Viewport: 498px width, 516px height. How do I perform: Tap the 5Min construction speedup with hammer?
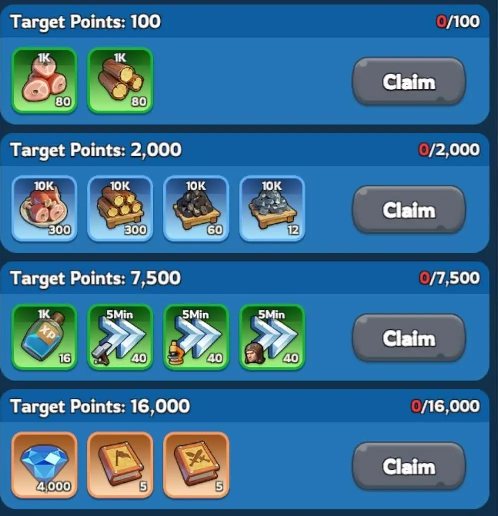point(120,337)
